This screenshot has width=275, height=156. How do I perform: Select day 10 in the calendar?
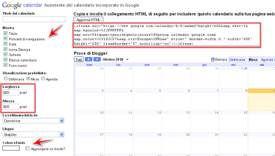pyautogui.click(x=101, y=113)
